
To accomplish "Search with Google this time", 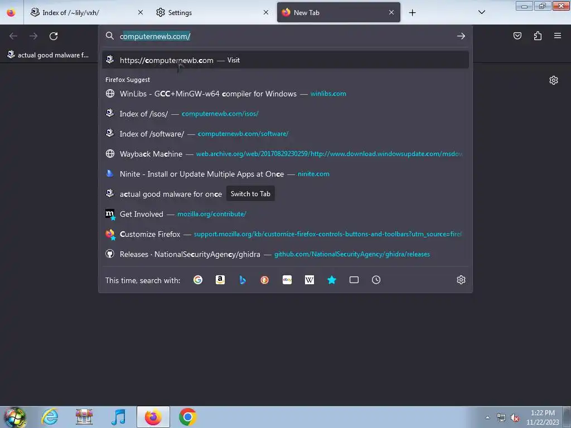I will click(x=198, y=280).
